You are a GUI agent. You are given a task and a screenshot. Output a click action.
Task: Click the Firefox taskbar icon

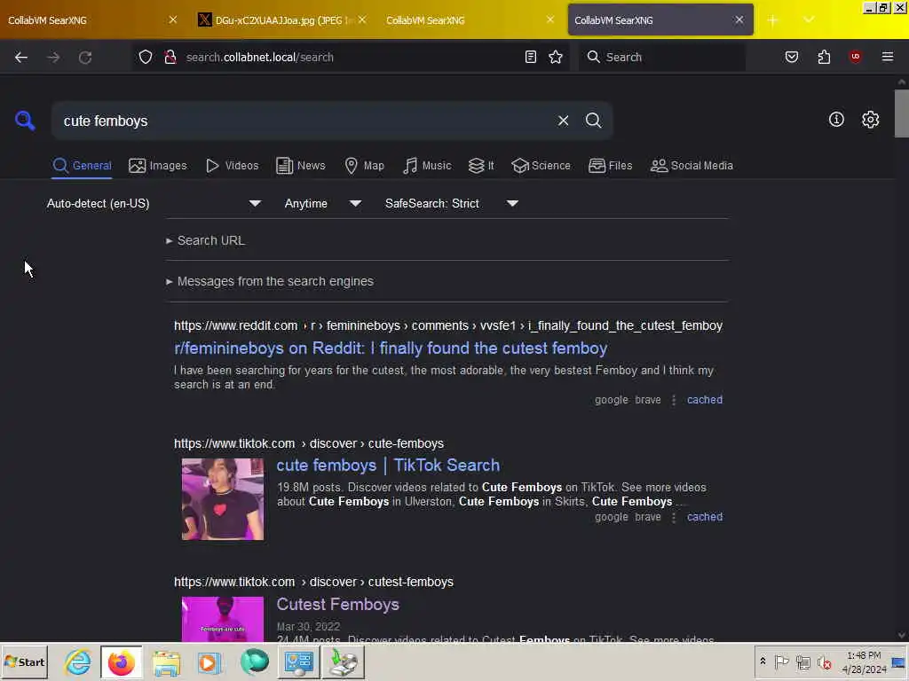click(121, 661)
